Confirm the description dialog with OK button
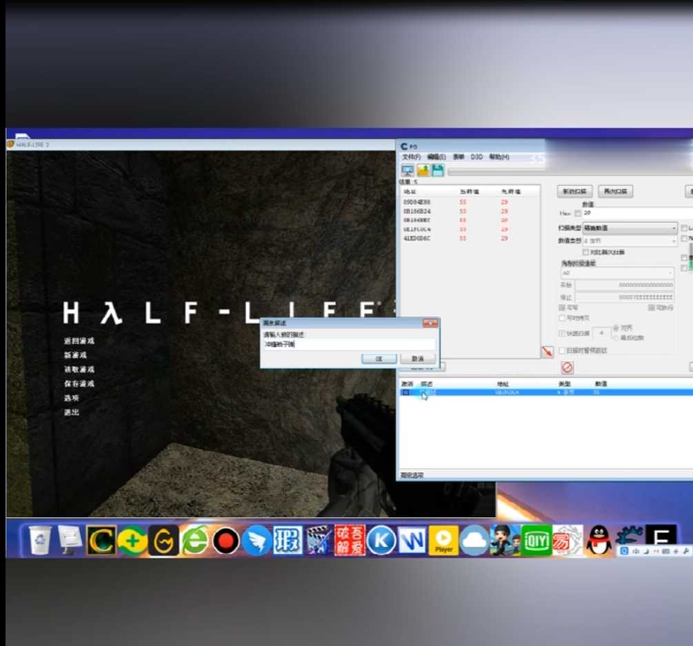 [379, 359]
